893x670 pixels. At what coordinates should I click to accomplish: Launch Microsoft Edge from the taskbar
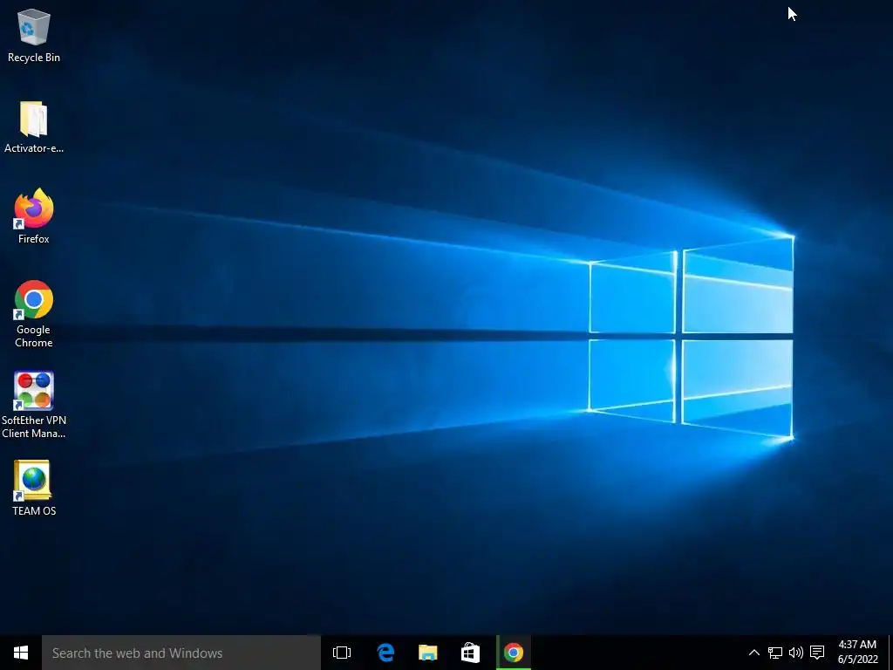click(x=385, y=653)
